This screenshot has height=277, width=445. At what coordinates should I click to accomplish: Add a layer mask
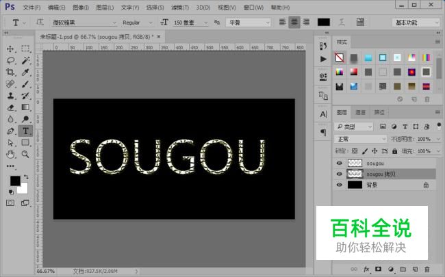pyautogui.click(x=378, y=269)
